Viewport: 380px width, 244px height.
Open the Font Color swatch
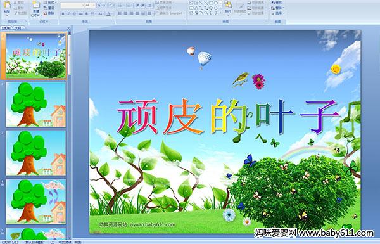click(x=108, y=14)
